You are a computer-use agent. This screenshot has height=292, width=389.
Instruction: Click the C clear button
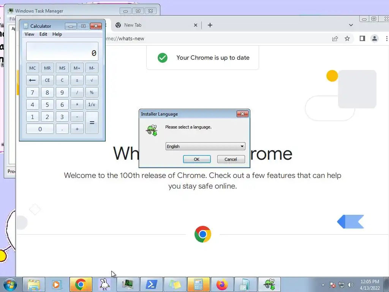coord(62,80)
